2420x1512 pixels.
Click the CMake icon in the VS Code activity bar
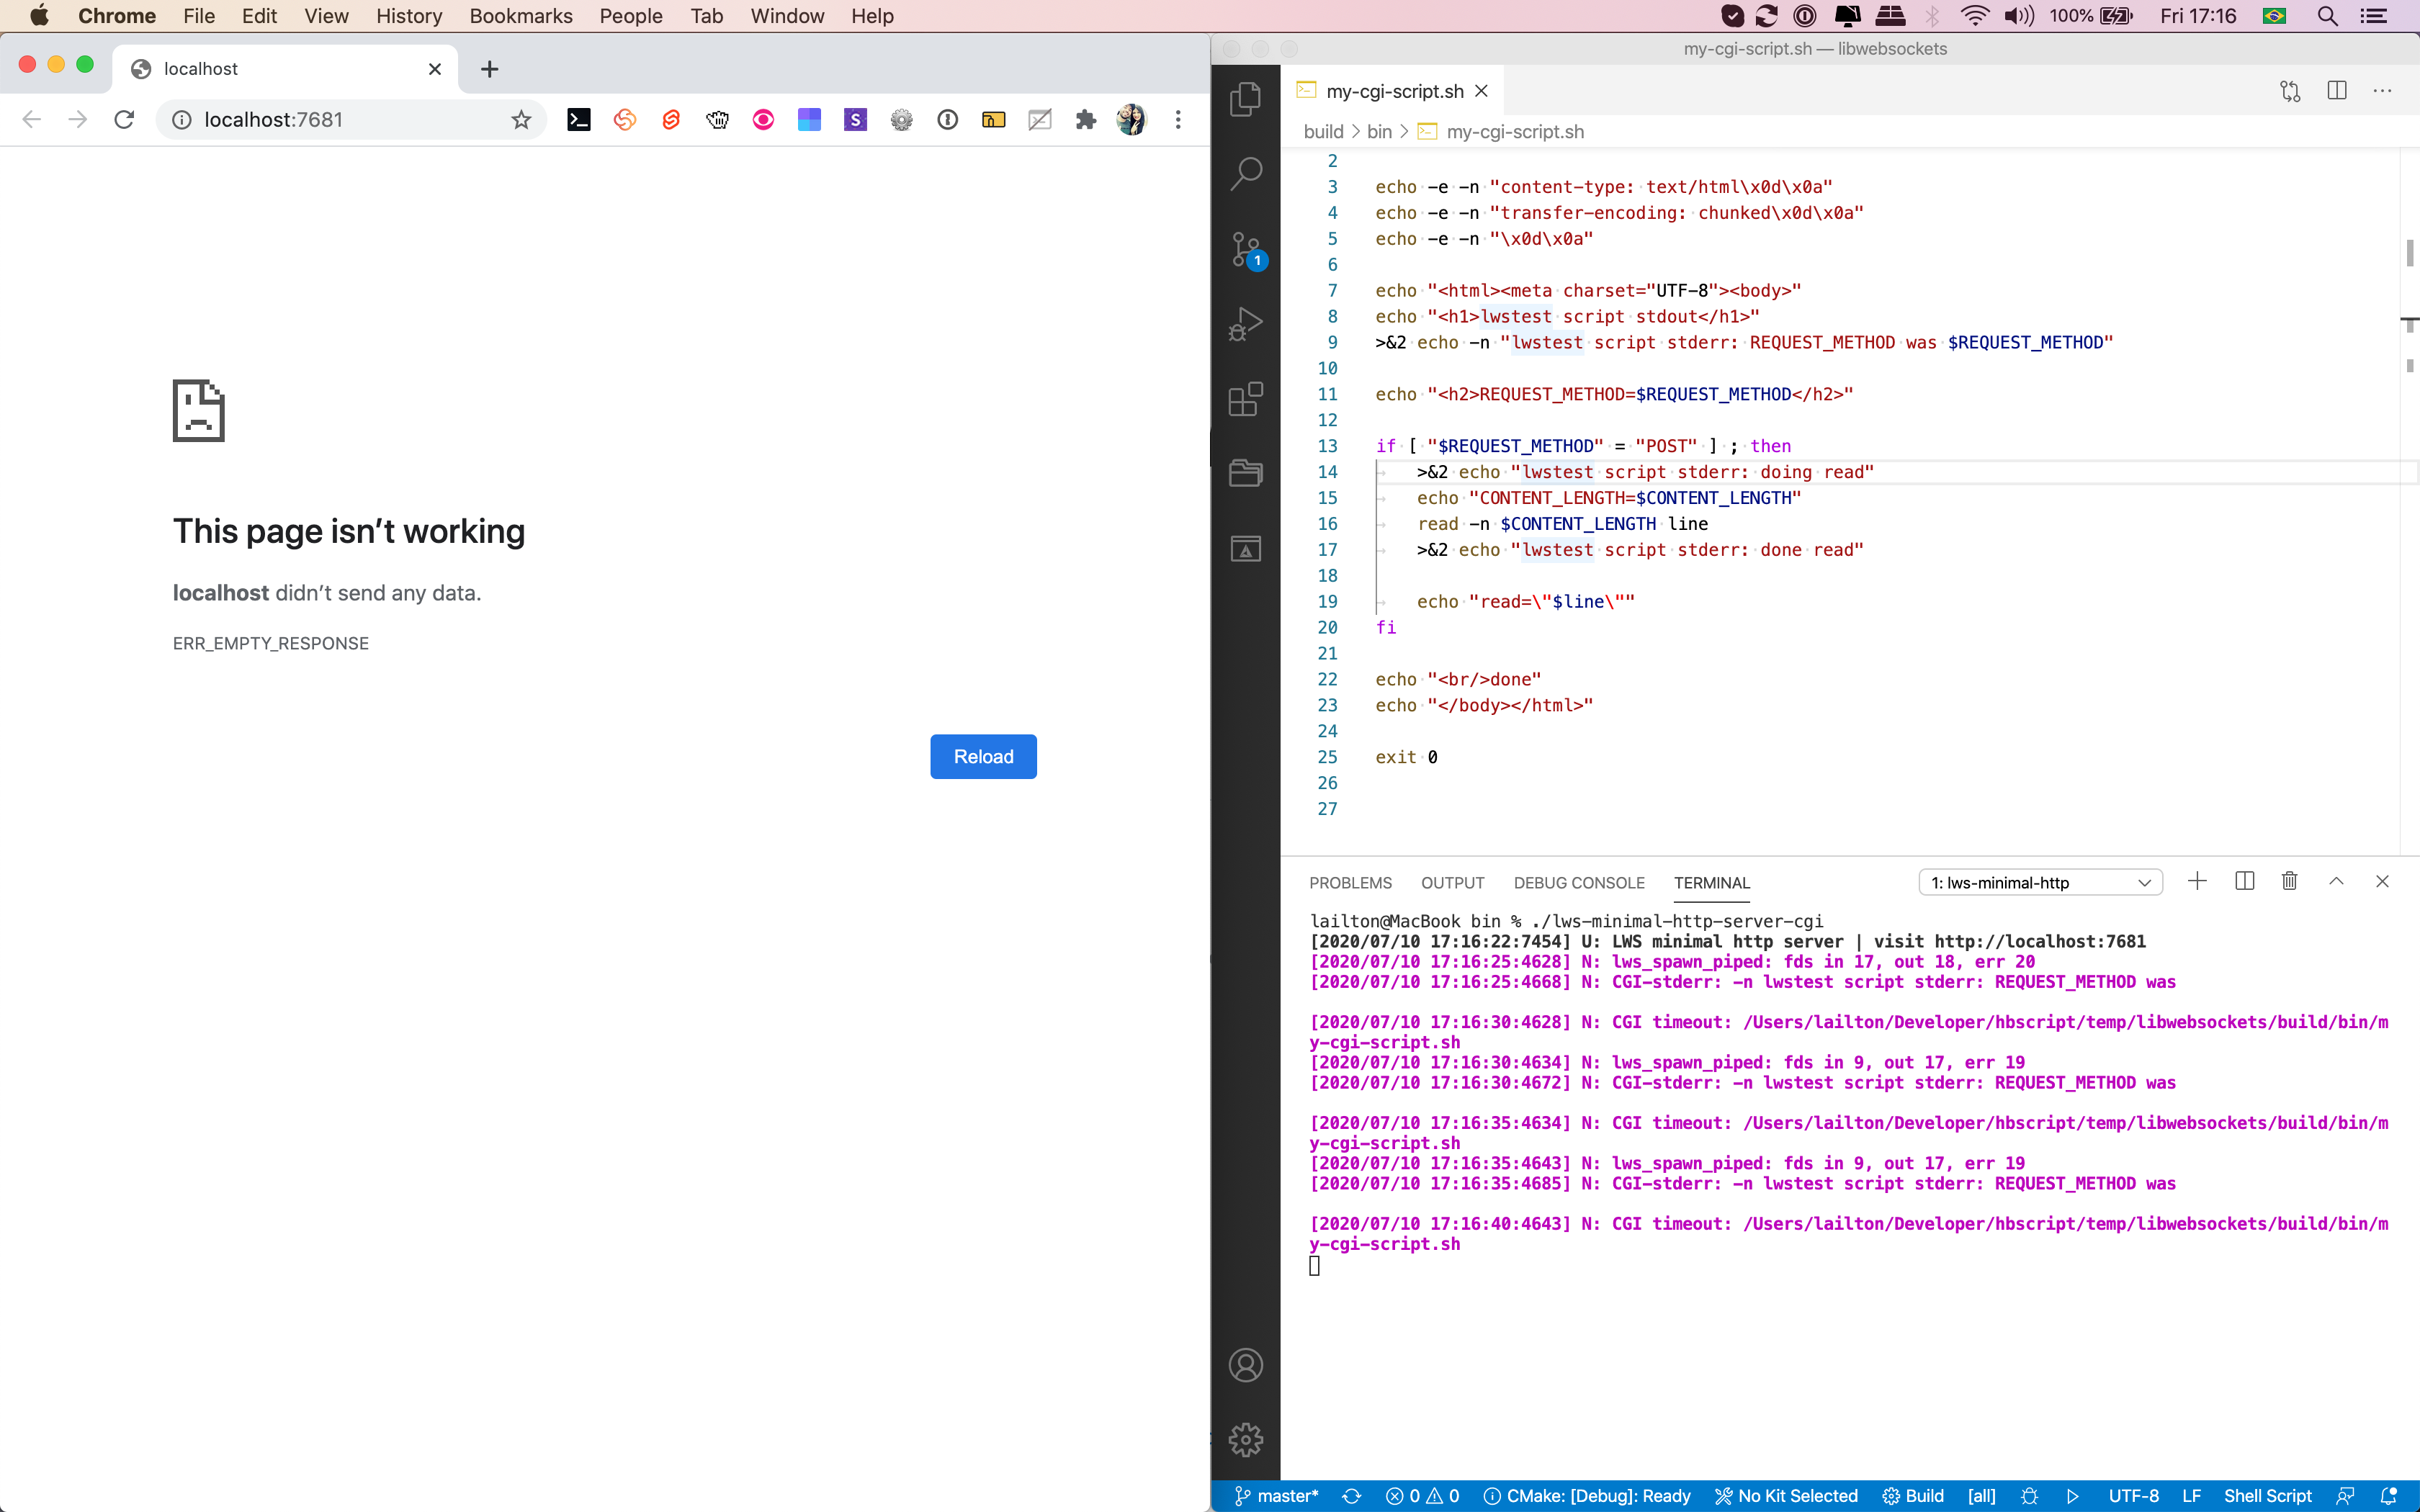1245,548
